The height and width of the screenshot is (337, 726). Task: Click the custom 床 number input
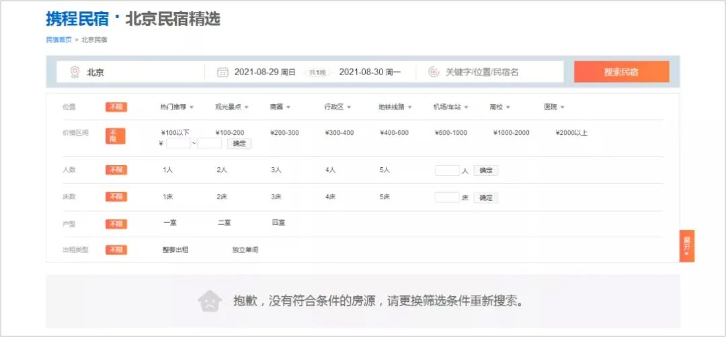click(447, 197)
